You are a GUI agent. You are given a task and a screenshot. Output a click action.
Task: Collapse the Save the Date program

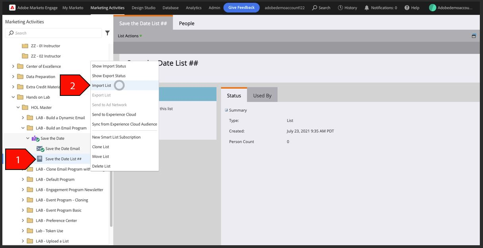[28, 139]
